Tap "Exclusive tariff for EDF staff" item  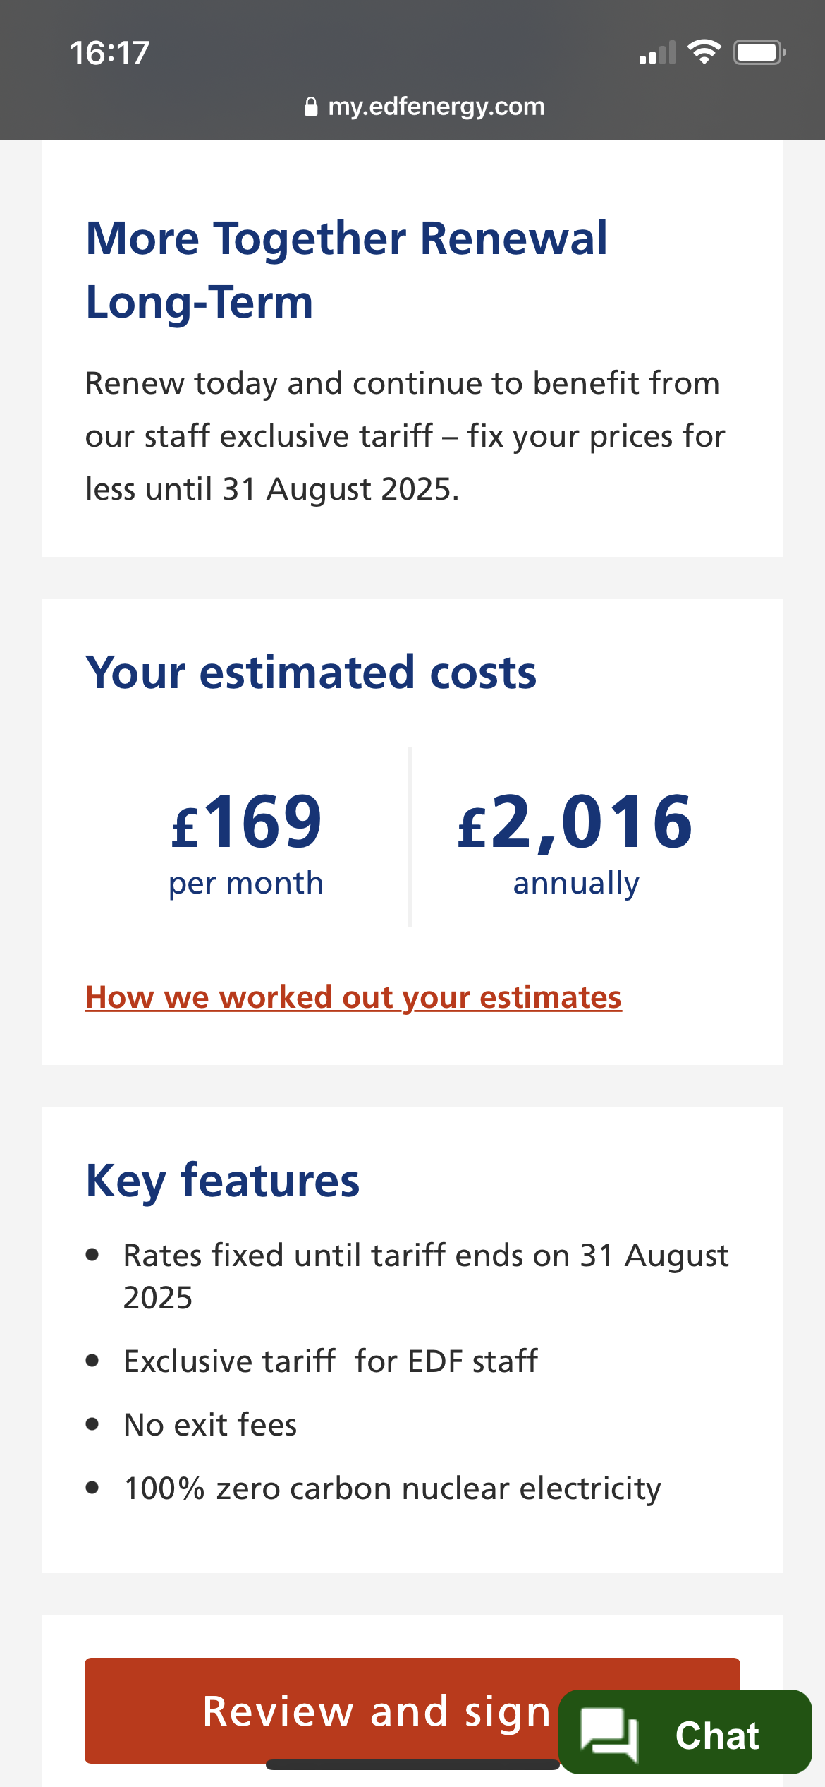(330, 1361)
